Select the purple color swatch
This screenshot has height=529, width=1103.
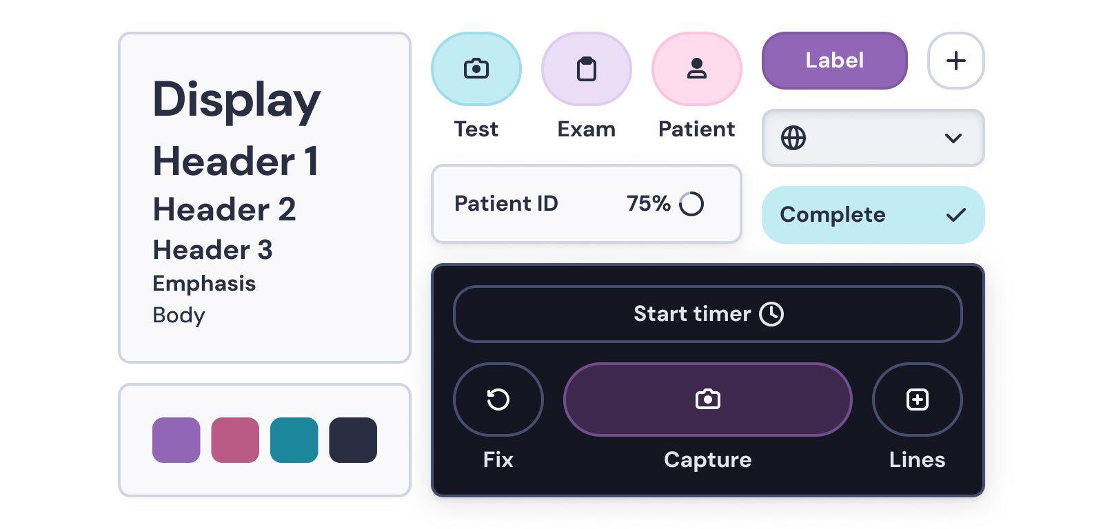pyautogui.click(x=176, y=439)
